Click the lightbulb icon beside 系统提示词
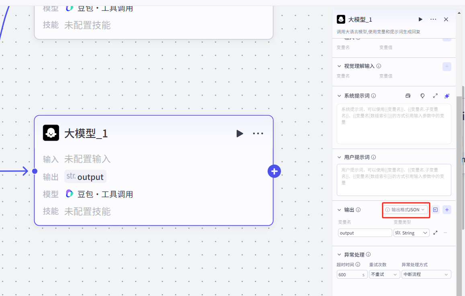This screenshot has width=465, height=296. 422,96
